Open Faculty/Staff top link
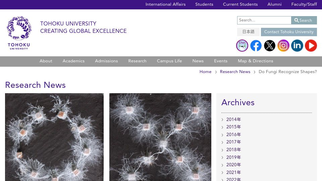Image resolution: width=322 pixels, height=181 pixels. (x=304, y=4)
